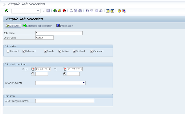Click the green checkmark Enter icon

coord(7,11)
